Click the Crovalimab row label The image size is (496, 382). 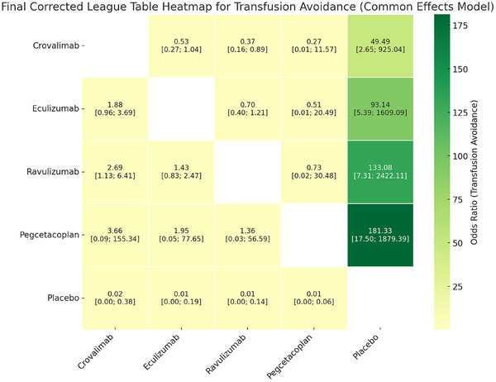[x=55, y=45]
